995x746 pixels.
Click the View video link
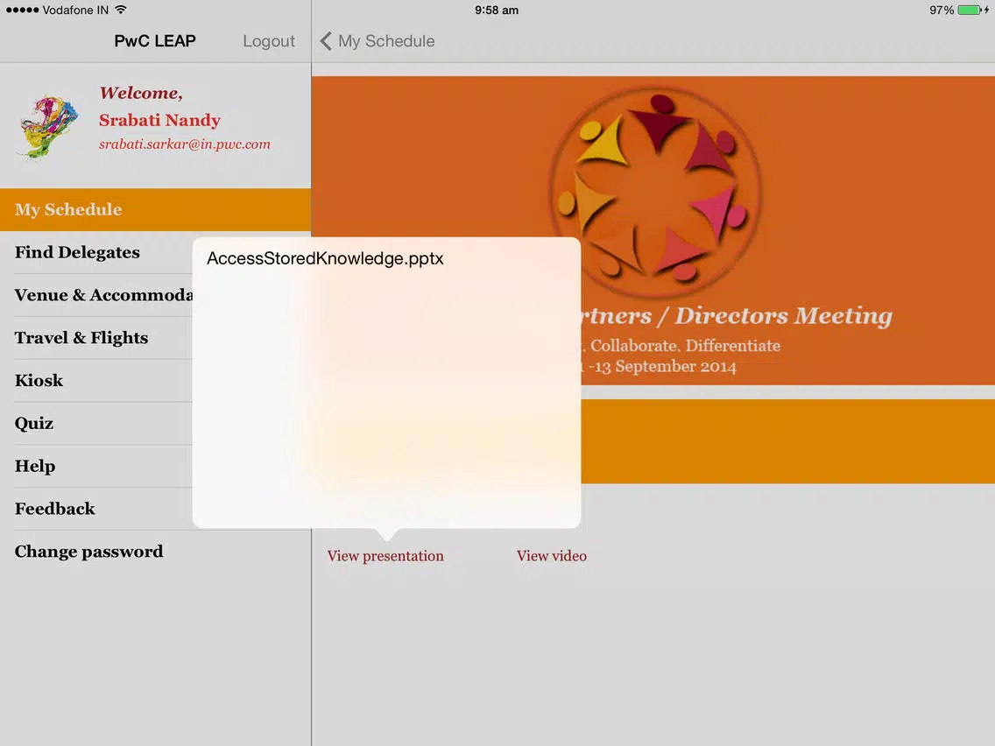552,556
